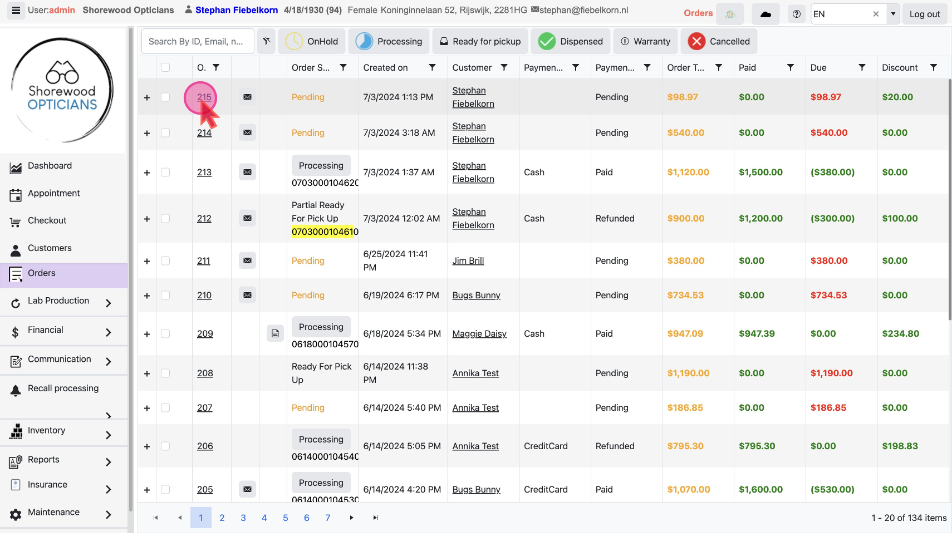Open the help question mark icon
This screenshot has width=952, height=546.
point(796,14)
